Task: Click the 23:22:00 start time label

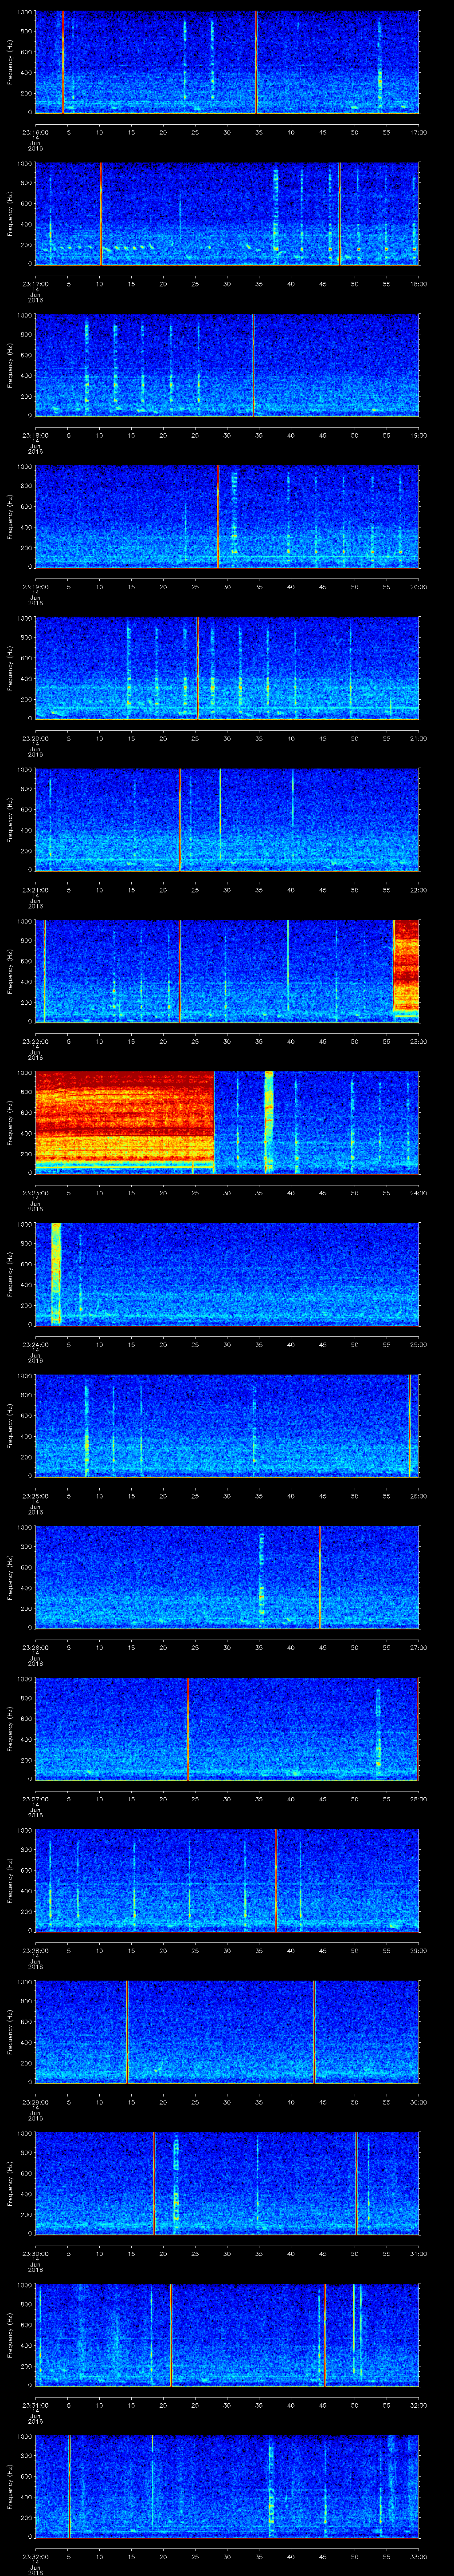Action: tap(35, 1041)
